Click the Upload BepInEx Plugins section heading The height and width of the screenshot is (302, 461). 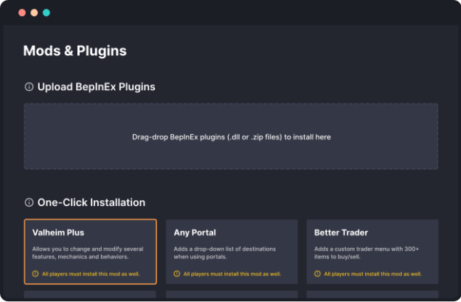(x=96, y=87)
